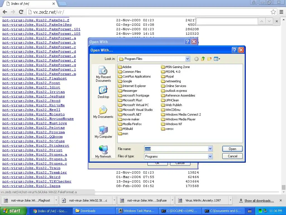
Task: Select the MSN Gaming Zone folder
Action: tap(175, 67)
